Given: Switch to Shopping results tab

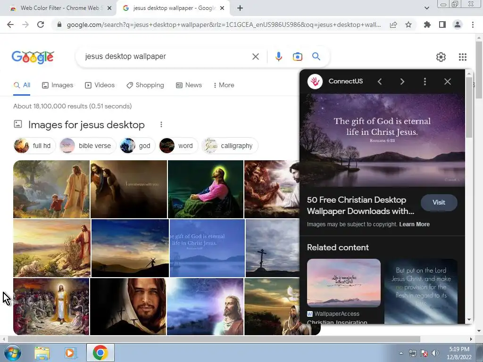Looking at the screenshot, I should (x=145, y=85).
